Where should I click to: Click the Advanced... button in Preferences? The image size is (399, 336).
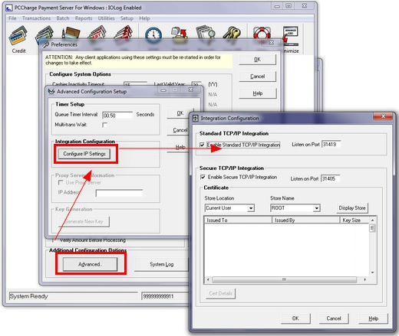[x=90, y=264]
